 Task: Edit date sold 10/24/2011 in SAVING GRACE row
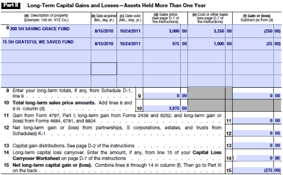[130, 31]
